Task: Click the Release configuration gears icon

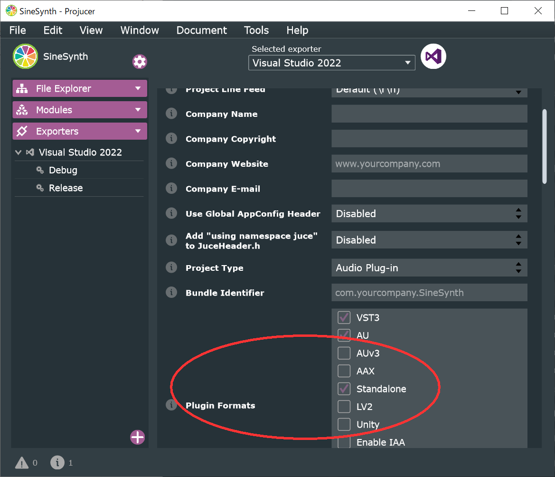Action: click(40, 188)
